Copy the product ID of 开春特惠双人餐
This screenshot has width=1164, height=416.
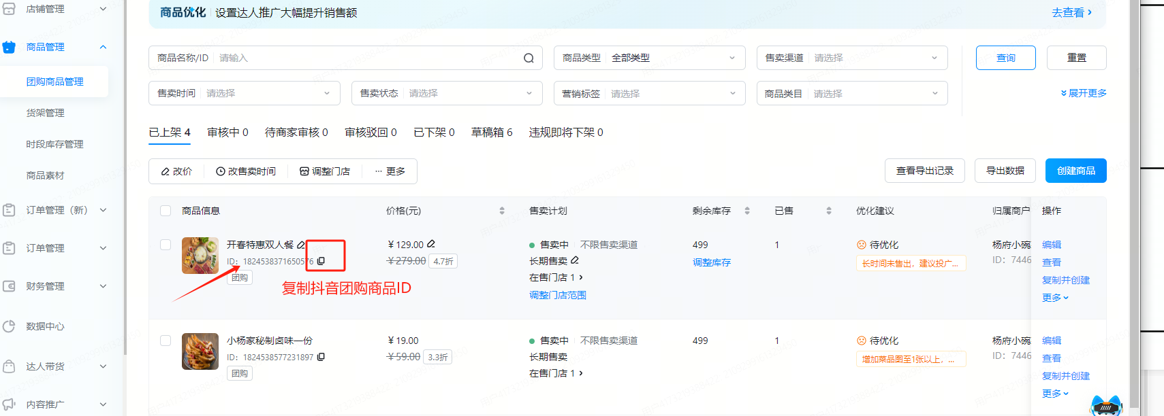[321, 261]
